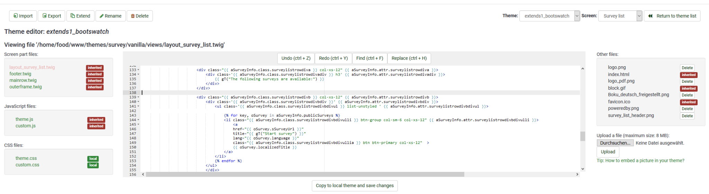The height and width of the screenshot is (194, 709).
Task: Delete the logo.png file
Action: click(687, 68)
